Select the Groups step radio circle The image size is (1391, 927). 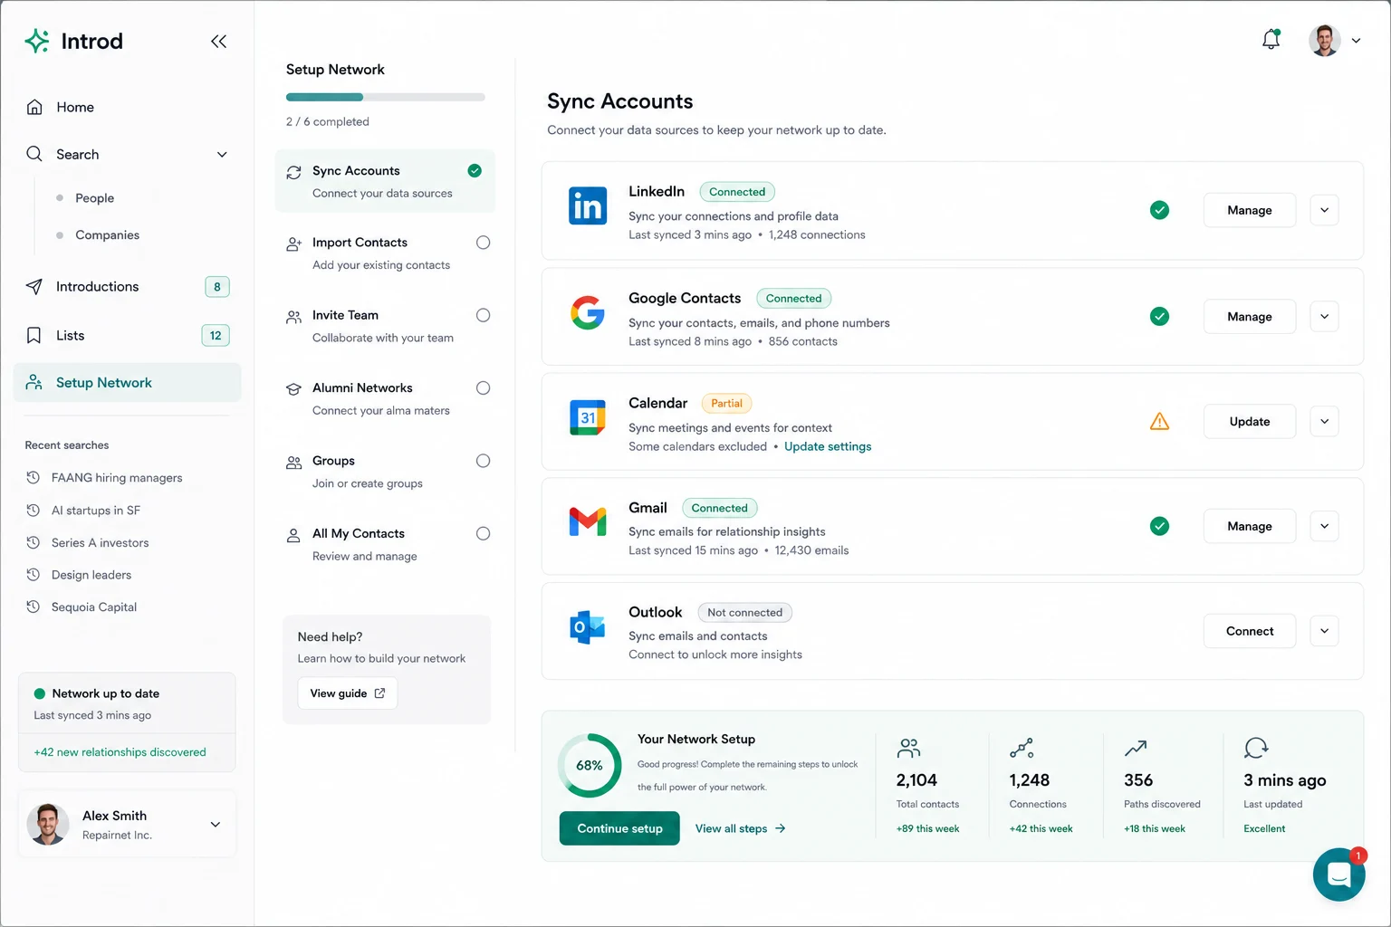[483, 461]
